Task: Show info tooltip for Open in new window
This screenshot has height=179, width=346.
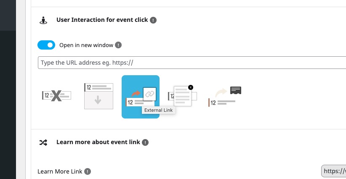Action: point(118,45)
